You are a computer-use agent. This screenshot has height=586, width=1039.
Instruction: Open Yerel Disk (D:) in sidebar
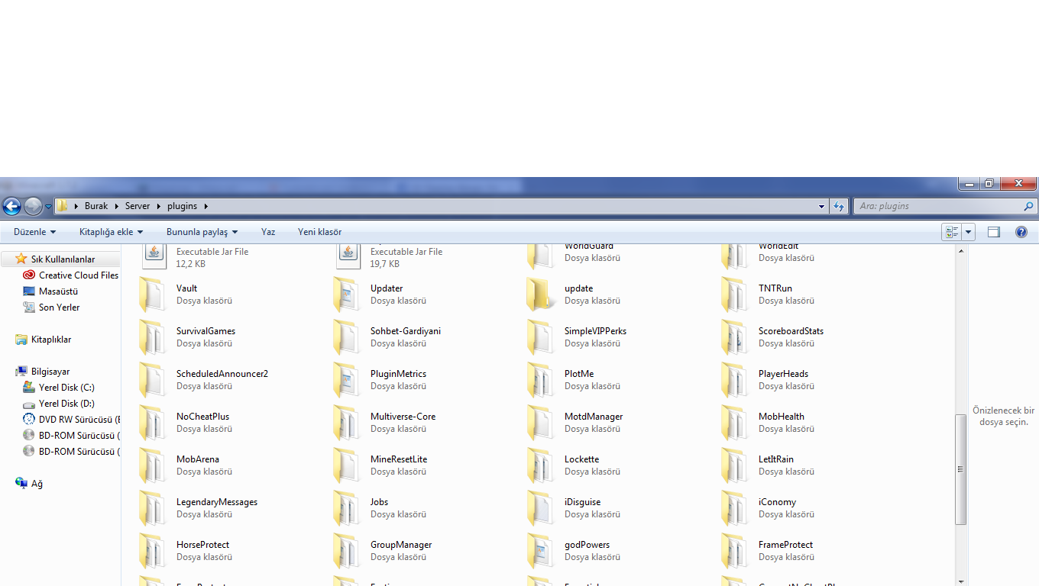66,404
